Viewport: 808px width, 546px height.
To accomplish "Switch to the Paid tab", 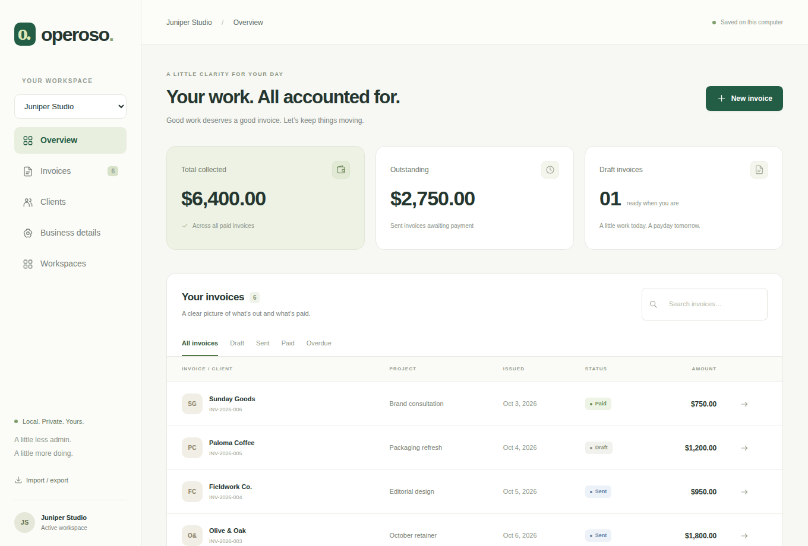I will (288, 343).
